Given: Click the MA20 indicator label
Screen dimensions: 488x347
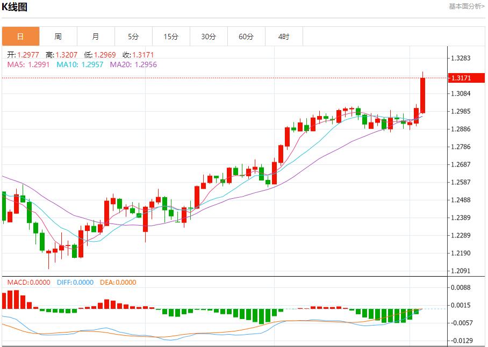Looking at the screenshot, I should [133, 64].
